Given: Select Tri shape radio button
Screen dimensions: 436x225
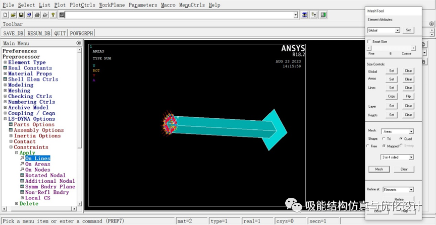Looking at the screenshot, I should 384,139.
